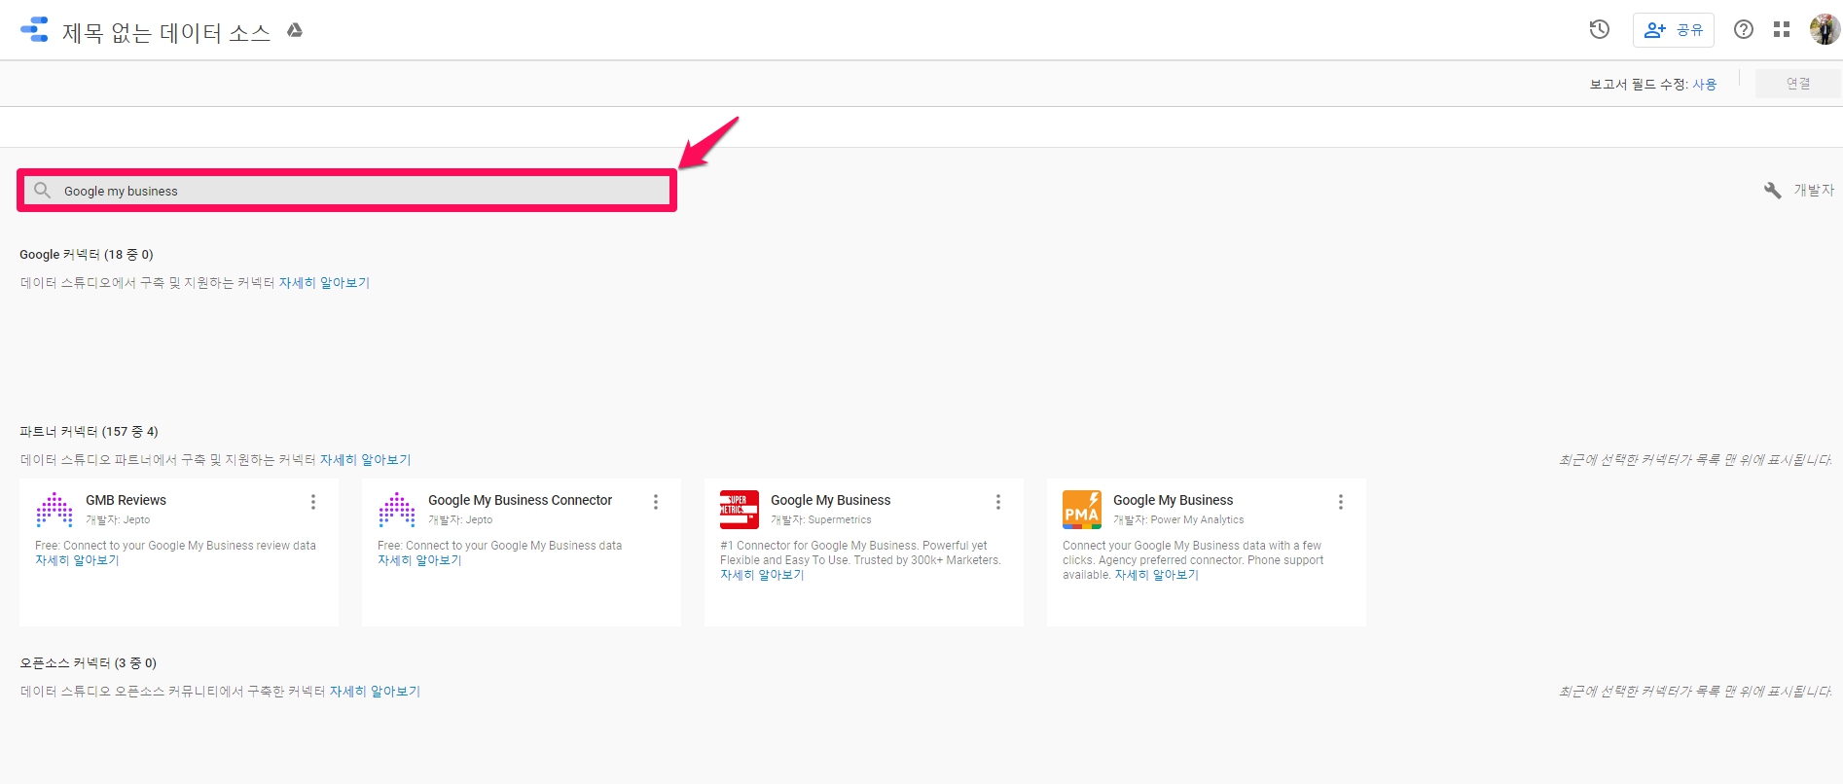
Task: Open version history clock icon
Action: click(1599, 30)
